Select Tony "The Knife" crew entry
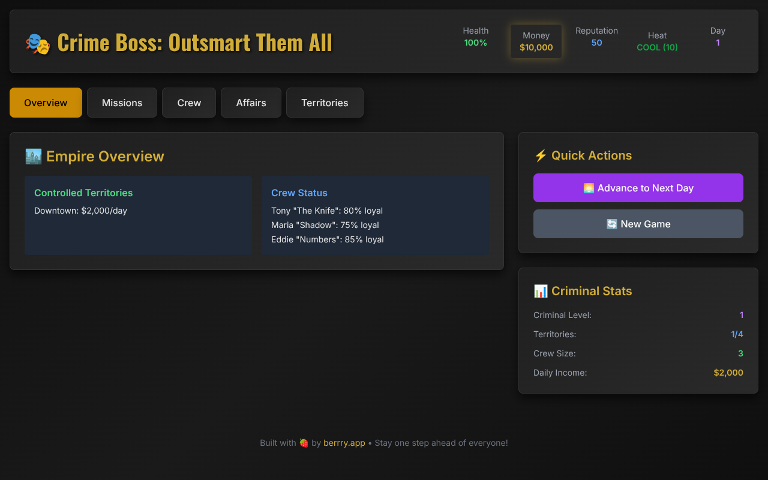This screenshot has width=768, height=480. (327, 211)
